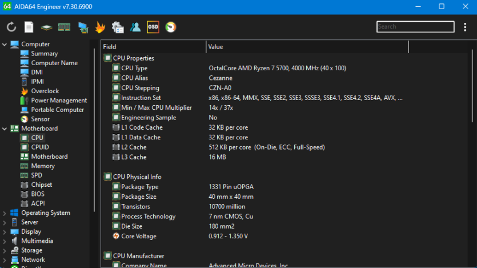
Task: Focus the Search input field
Action: pos(415,27)
